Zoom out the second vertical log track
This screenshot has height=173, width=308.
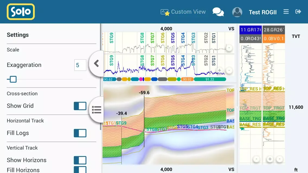pos(280,159)
